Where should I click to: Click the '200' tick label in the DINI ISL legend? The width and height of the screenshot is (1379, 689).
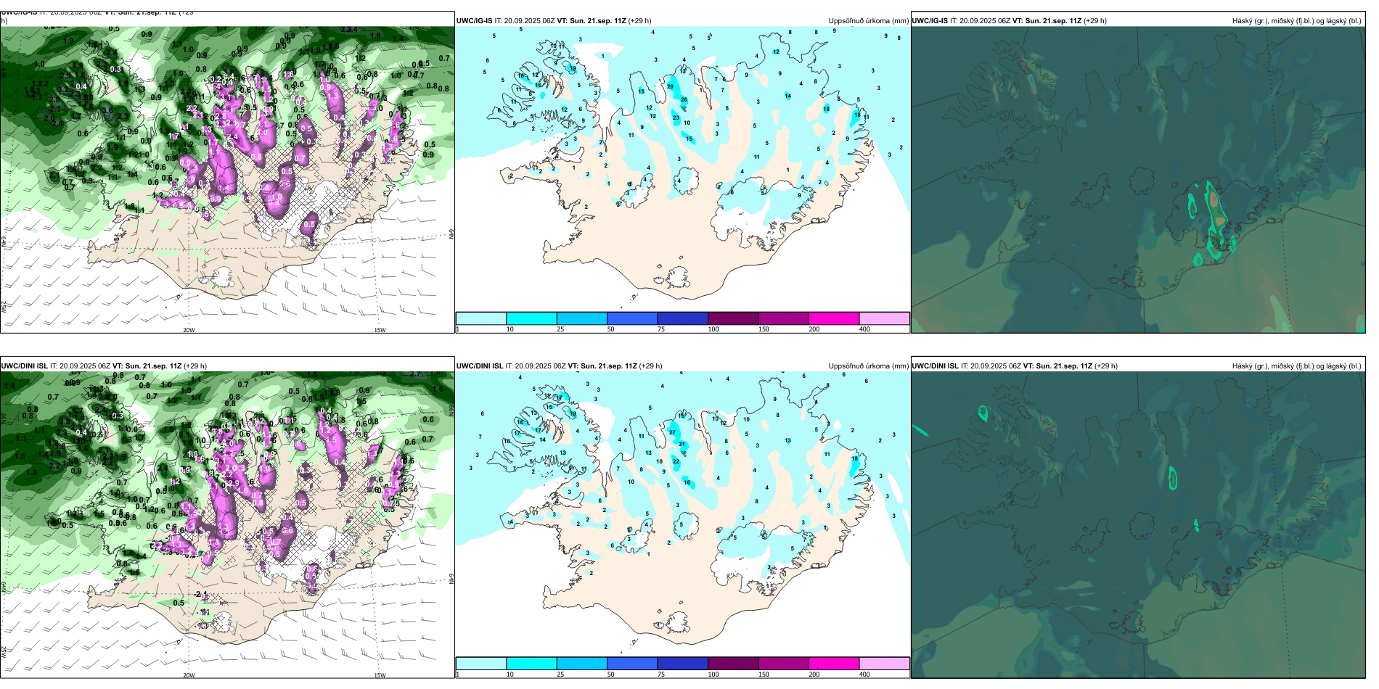(x=814, y=674)
